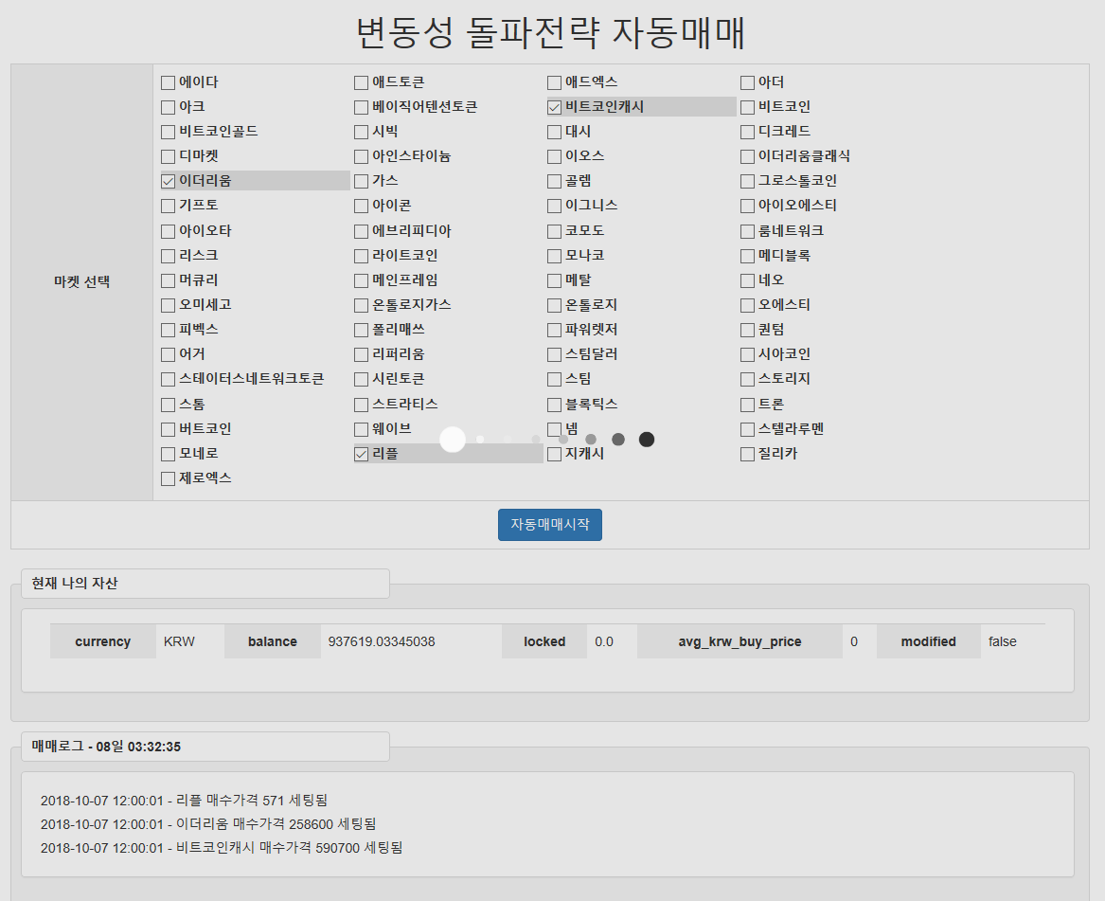1105x901 pixels.
Task: Select 아이오에스티 checkbox
Action: [x=747, y=206]
